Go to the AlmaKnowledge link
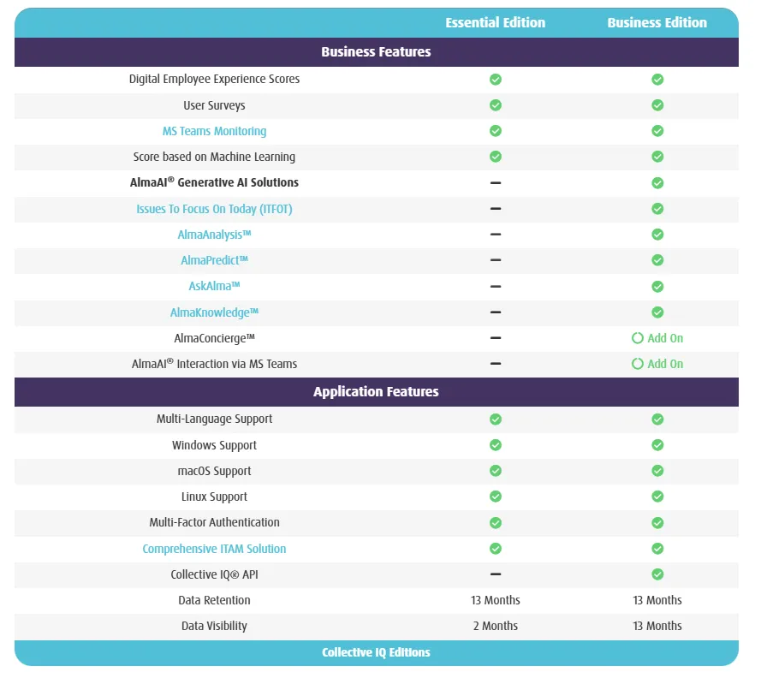Image resolution: width=761 pixels, height=678 pixels. point(214,312)
